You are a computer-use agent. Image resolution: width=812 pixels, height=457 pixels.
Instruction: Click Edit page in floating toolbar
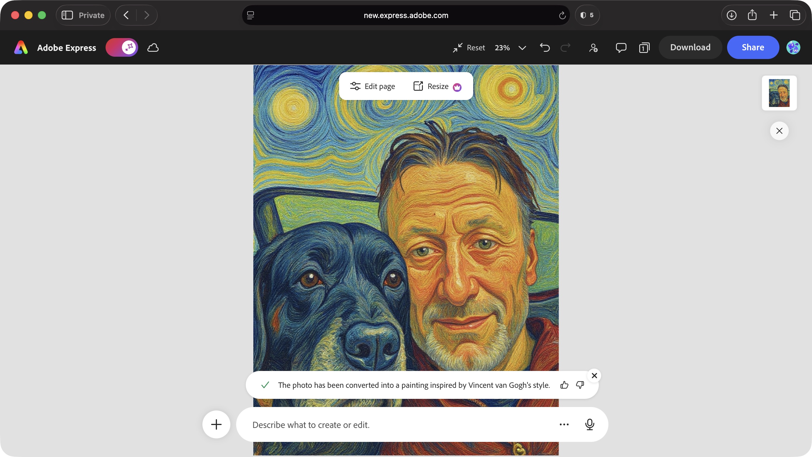click(x=372, y=86)
